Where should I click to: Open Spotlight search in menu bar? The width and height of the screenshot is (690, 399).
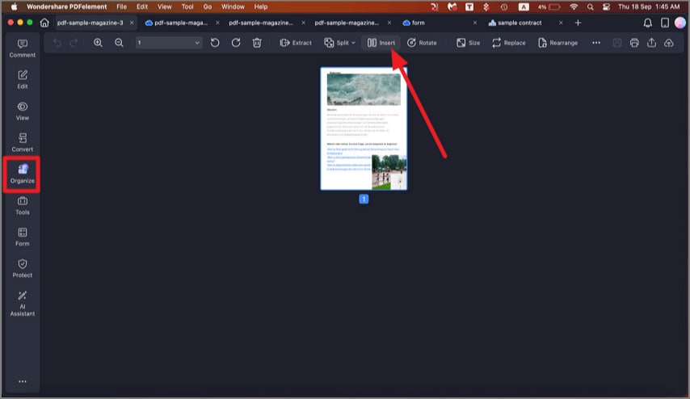590,6
